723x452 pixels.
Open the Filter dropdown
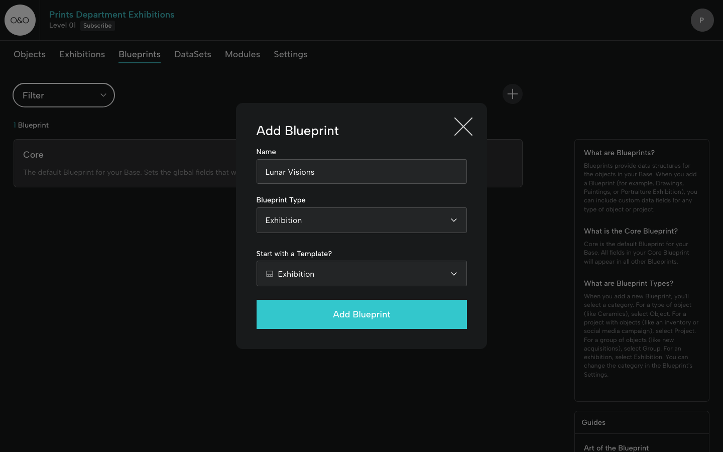(63, 95)
